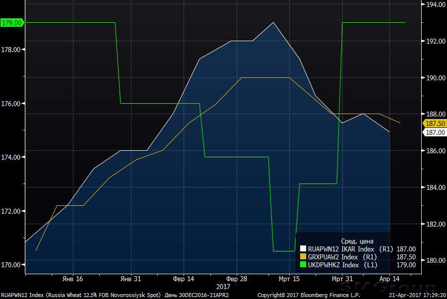The image size is (447, 299).
Task: Click the 'Янв 16' date axis label
Action: coord(72,279)
